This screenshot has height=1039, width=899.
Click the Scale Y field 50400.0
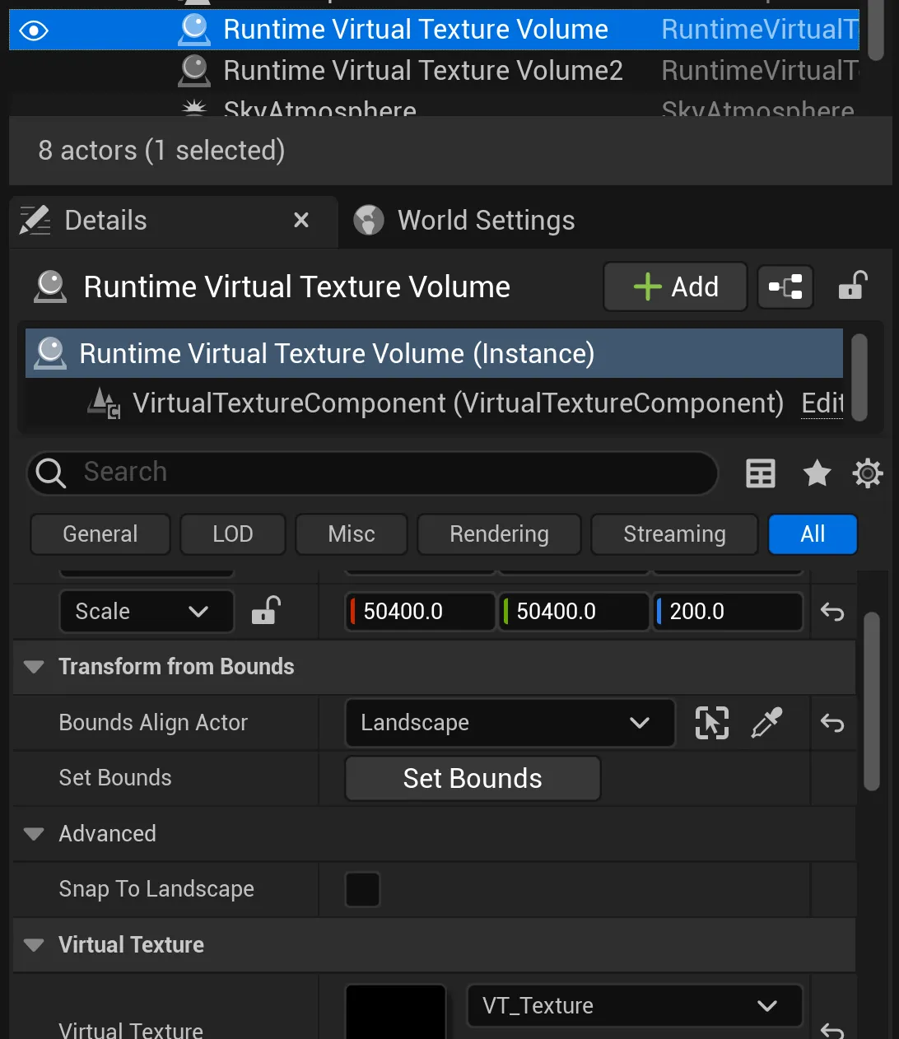click(x=574, y=612)
